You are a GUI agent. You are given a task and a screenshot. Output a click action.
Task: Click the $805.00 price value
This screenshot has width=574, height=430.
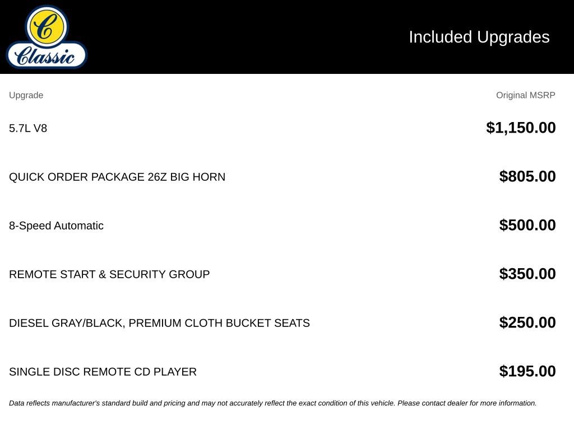pos(527,176)
